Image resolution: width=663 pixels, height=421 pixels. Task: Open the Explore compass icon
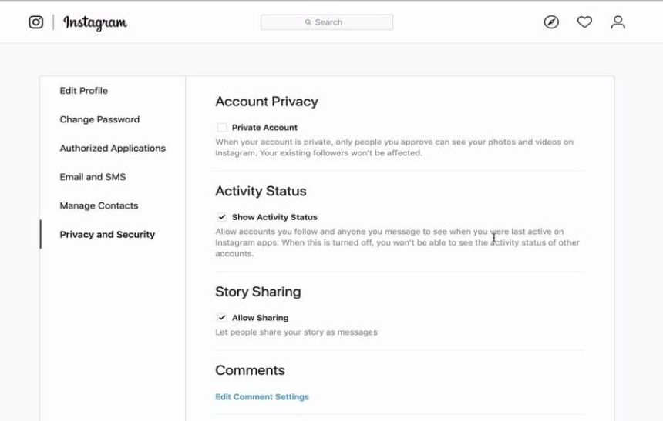pyautogui.click(x=551, y=22)
